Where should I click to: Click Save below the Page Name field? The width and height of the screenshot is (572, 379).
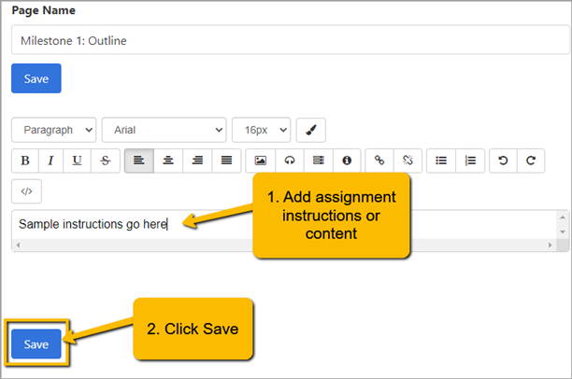pos(36,78)
